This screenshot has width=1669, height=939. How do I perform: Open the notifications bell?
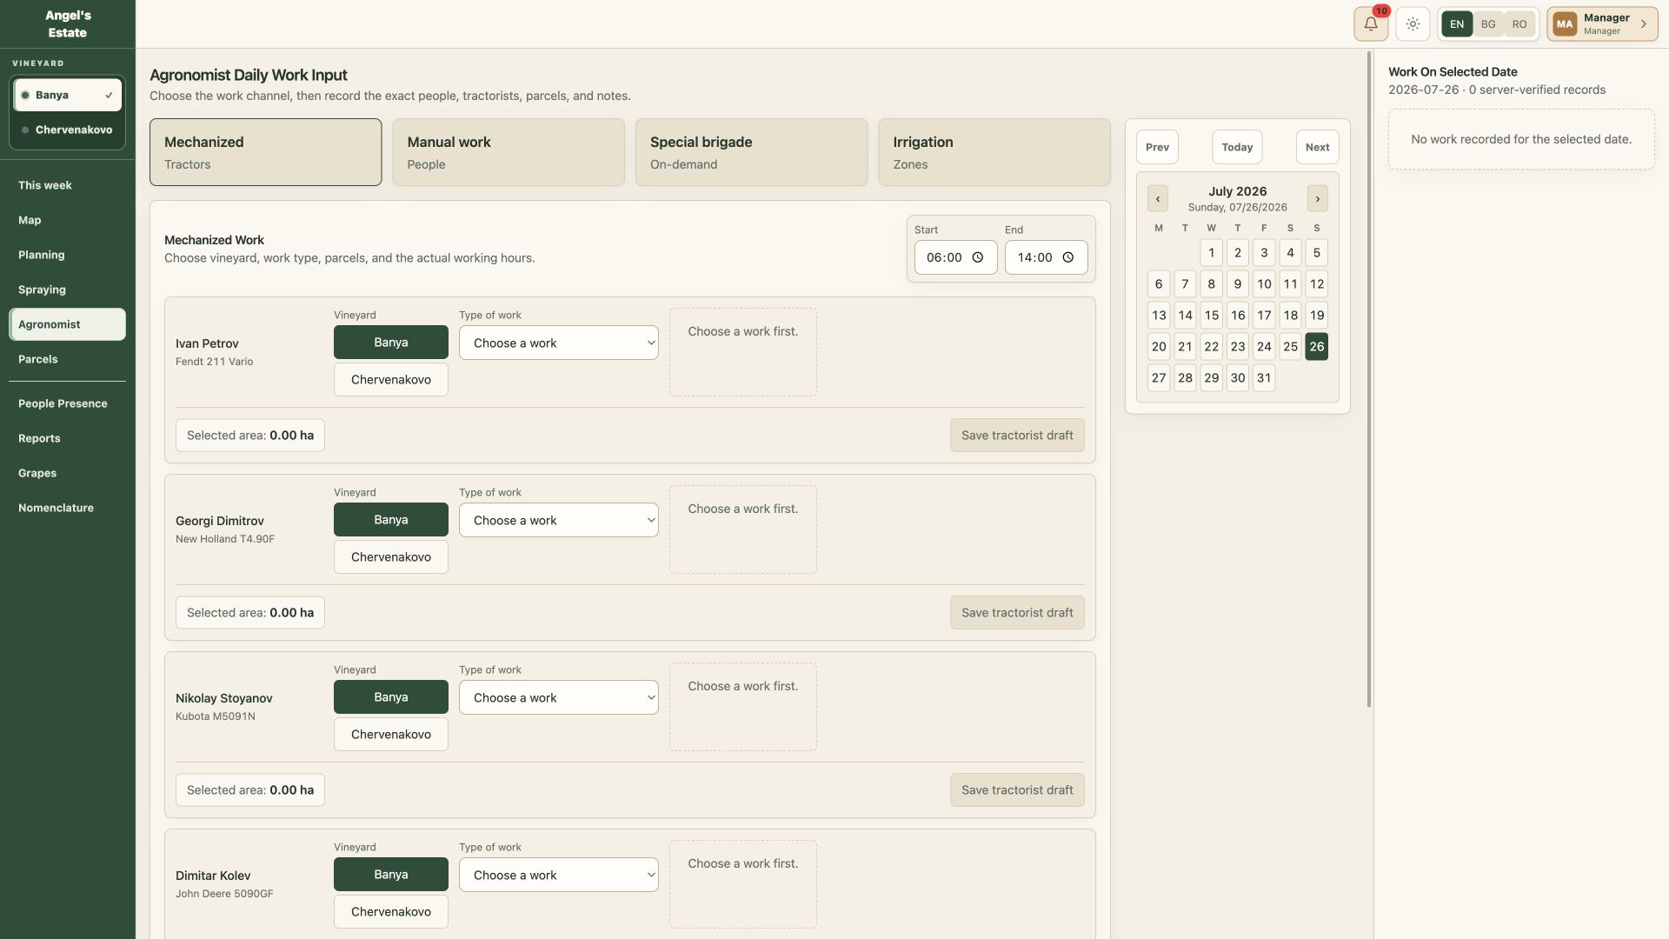[x=1371, y=24]
